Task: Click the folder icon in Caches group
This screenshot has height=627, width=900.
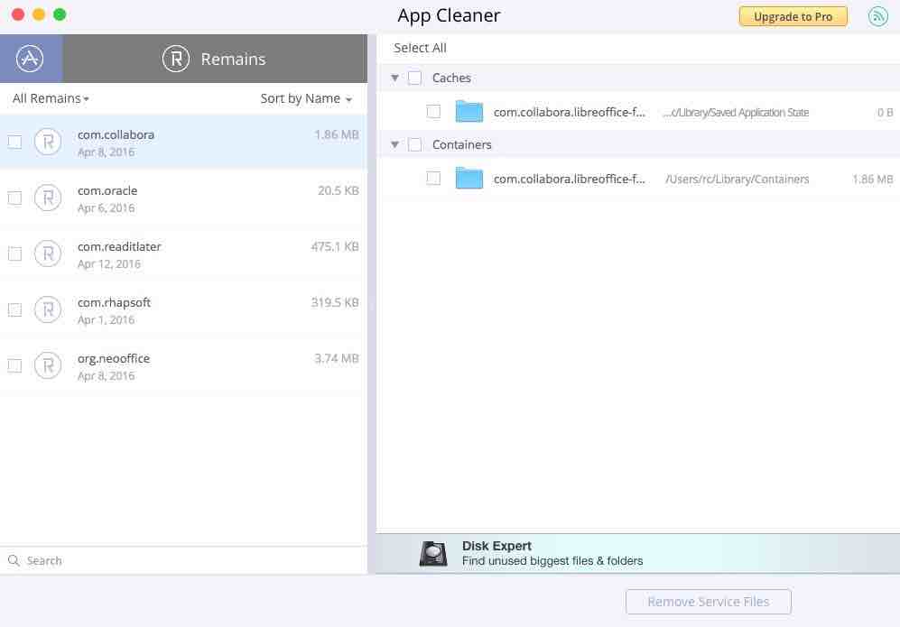Action: (x=469, y=111)
